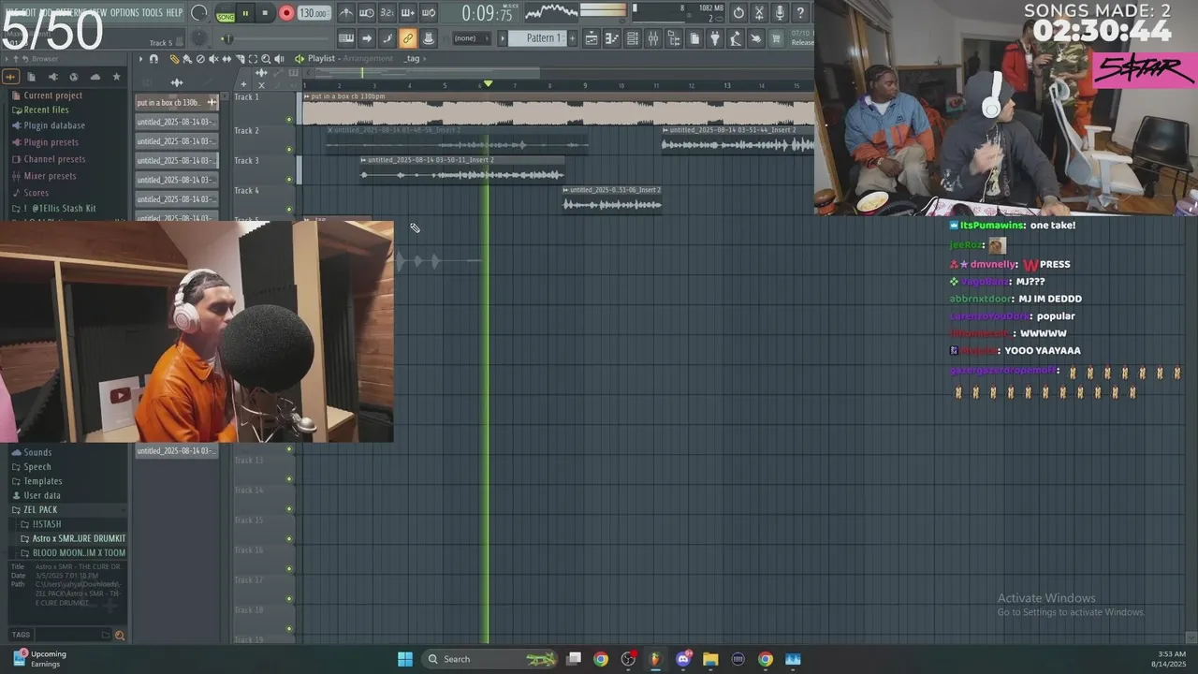Viewport: 1198px width, 674px height.
Task: Expand Plugin database in browser
Action: click(54, 125)
